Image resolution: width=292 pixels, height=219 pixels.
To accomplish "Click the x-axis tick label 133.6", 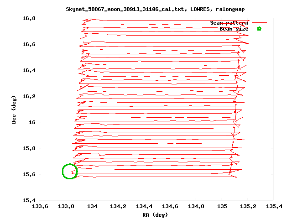I will (40, 206).
